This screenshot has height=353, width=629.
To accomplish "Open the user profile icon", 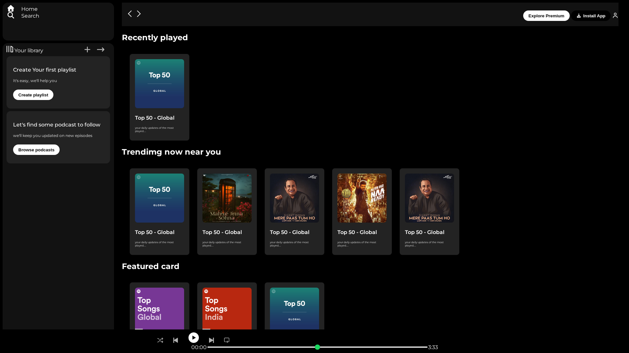I will 615,15.
